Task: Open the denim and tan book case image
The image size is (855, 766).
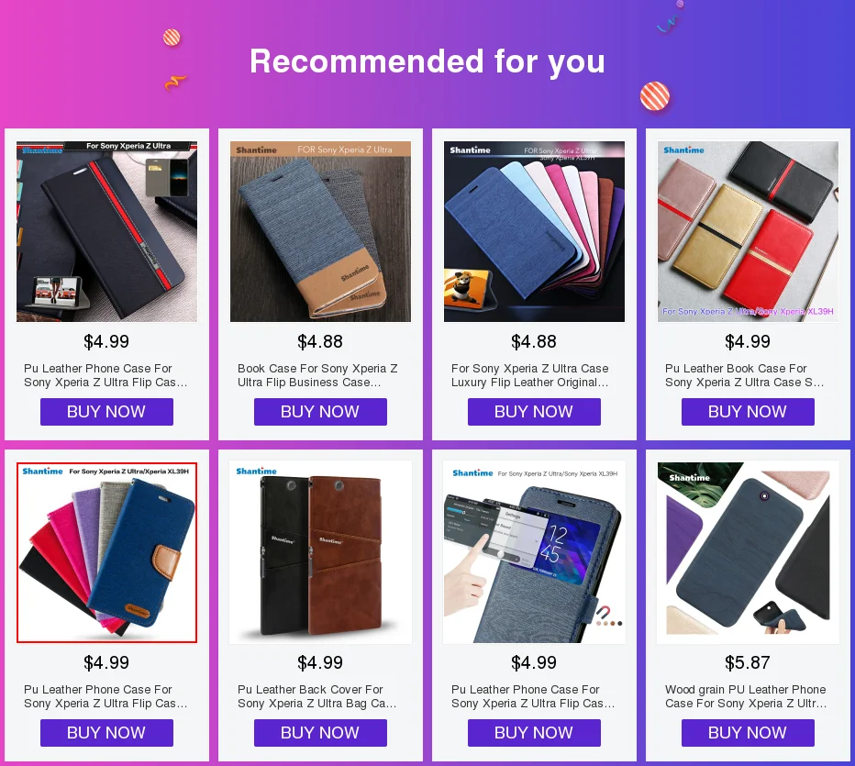Action: [x=321, y=231]
